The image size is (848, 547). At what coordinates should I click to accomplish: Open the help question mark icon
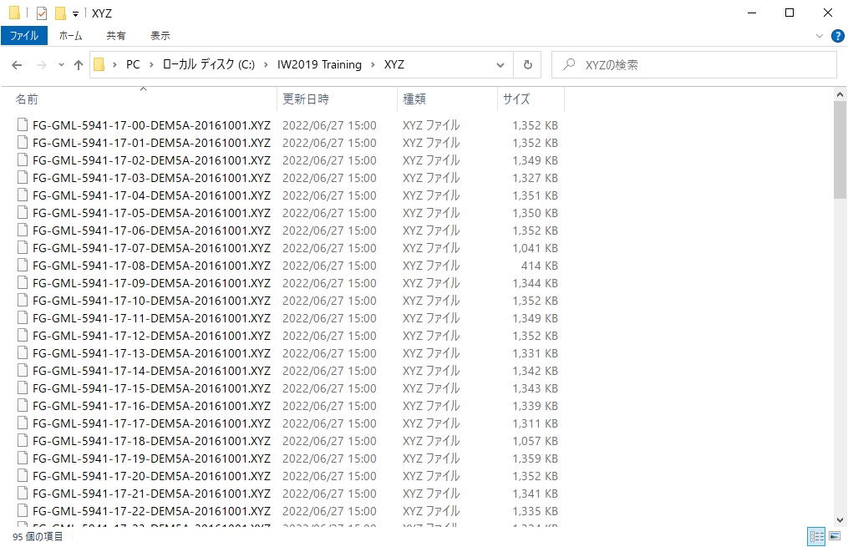[x=838, y=36]
